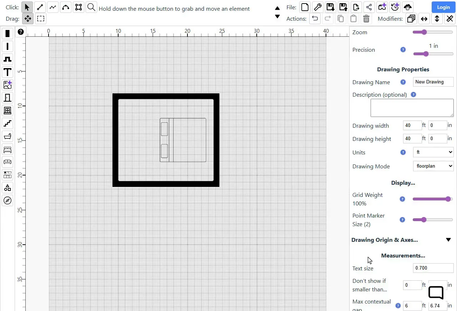Viewport: 457px width, 311px height.
Task: Adjust the Zoom slider
Action: [x=433, y=32]
